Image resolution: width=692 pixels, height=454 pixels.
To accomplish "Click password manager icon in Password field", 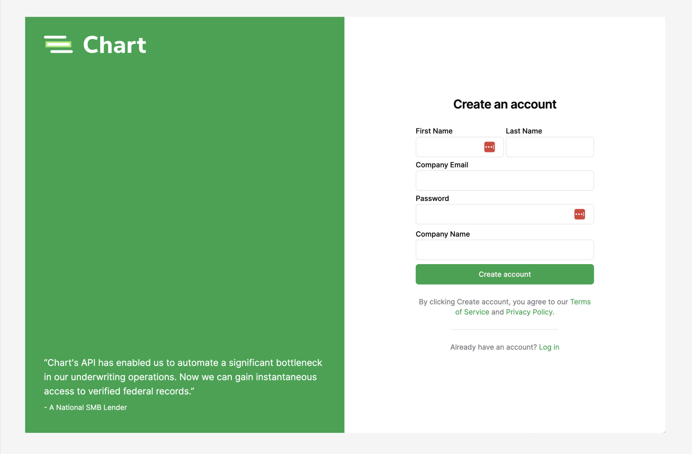I will 579,214.
